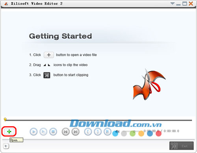
Task: Click the Xilisoft app logo in title bar
Action: click(x=6, y=4)
